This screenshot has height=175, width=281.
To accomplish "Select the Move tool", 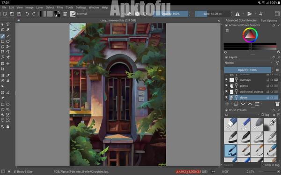I will click(x=8, y=64).
